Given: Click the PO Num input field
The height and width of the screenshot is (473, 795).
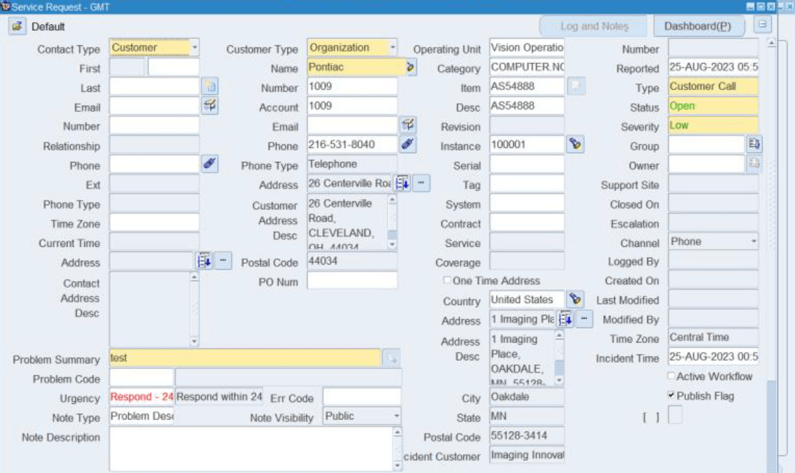Looking at the screenshot, I should coord(352,280).
